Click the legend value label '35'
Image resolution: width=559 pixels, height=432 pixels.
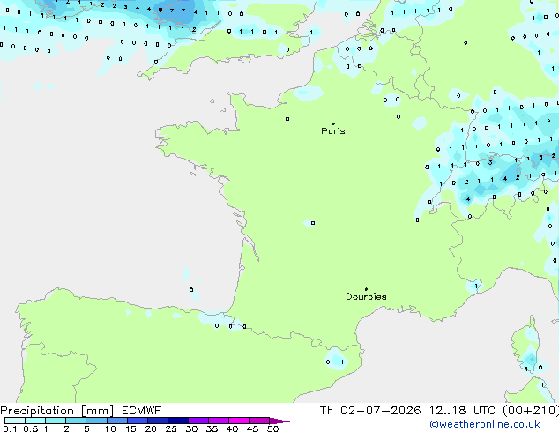click(x=212, y=428)
